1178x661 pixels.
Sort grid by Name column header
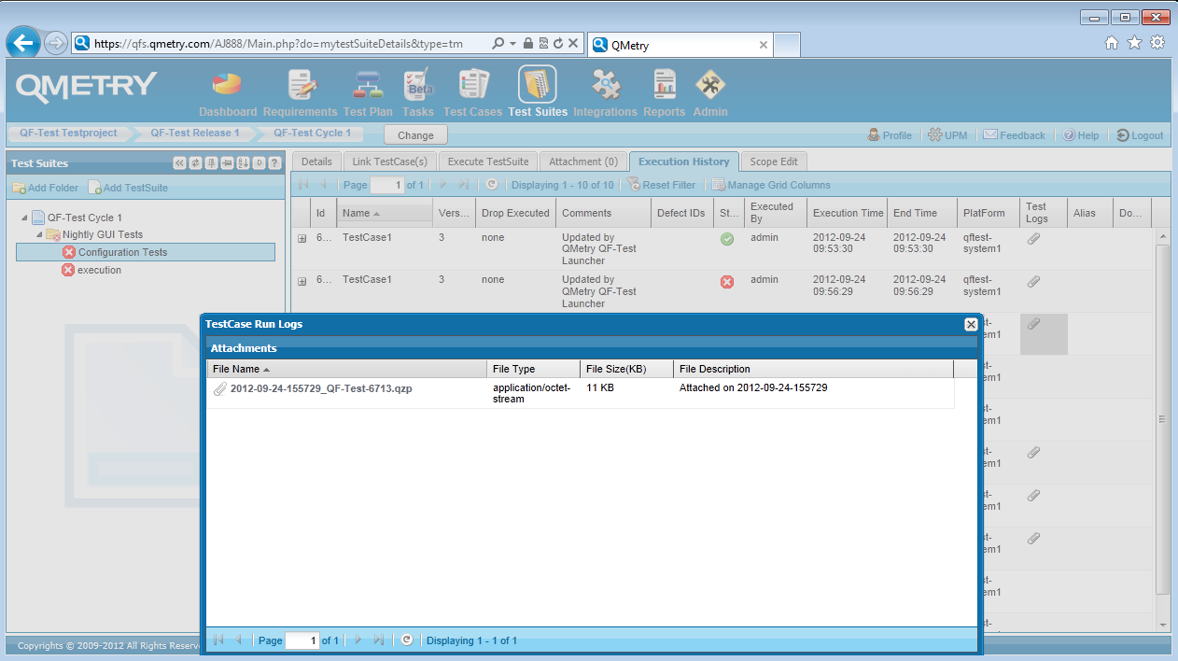[385, 213]
